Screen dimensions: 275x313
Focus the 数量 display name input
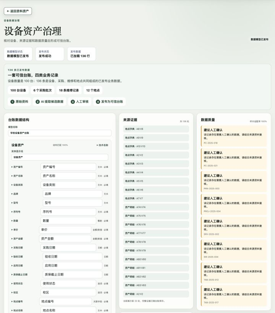(x=68, y=221)
